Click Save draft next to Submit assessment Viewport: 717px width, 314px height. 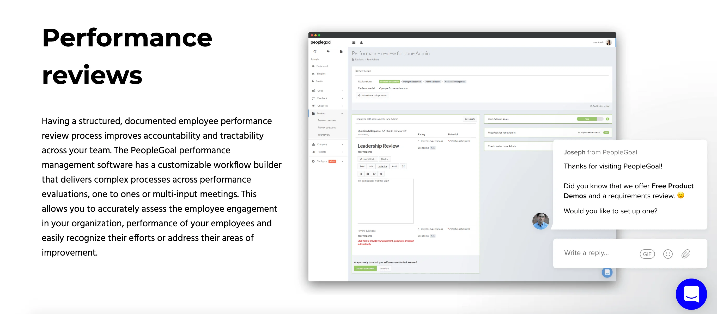(384, 268)
